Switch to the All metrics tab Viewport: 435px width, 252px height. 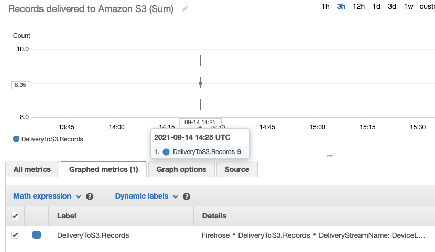(x=32, y=169)
